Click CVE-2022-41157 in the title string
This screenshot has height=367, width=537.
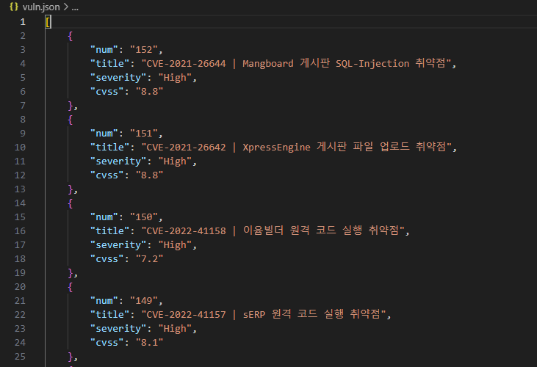(x=187, y=315)
